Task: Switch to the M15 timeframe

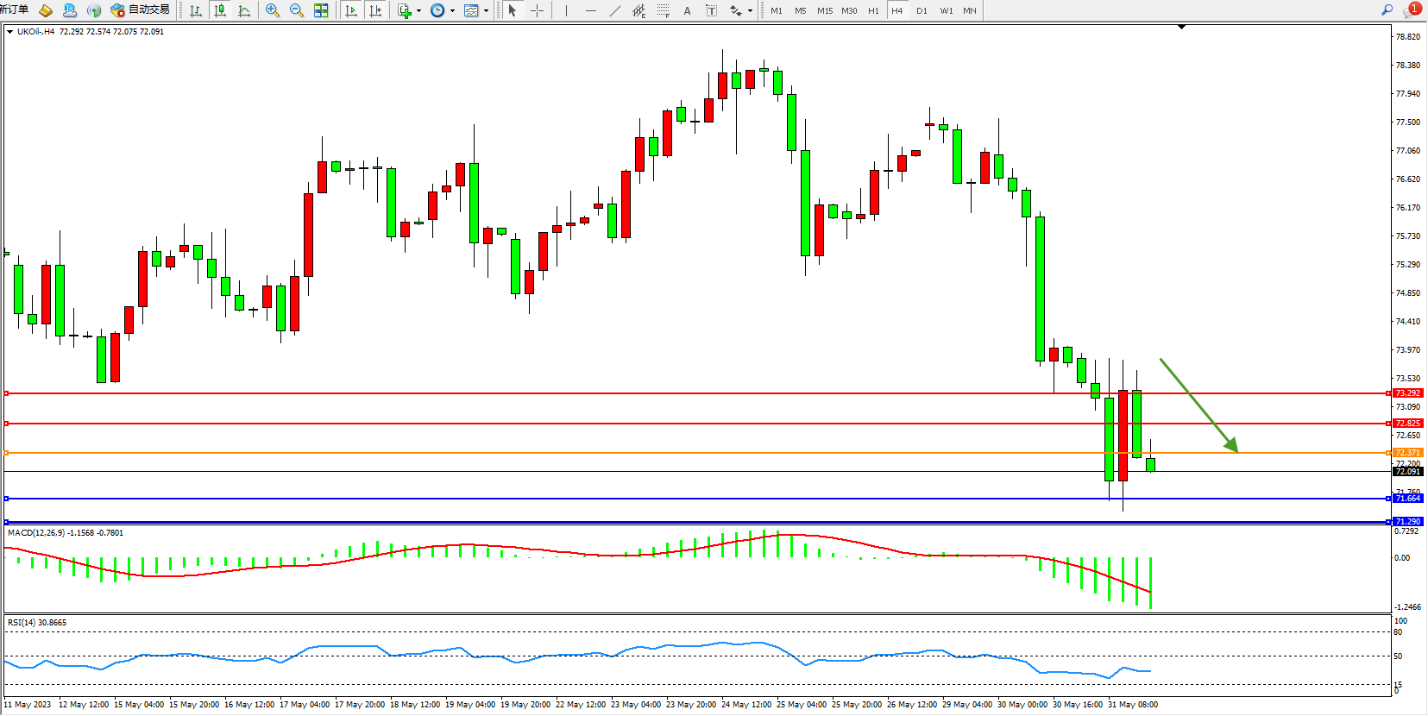Action: tap(825, 10)
